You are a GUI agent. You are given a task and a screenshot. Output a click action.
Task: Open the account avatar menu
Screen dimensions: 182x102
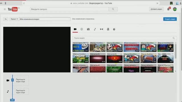pos(175,9)
